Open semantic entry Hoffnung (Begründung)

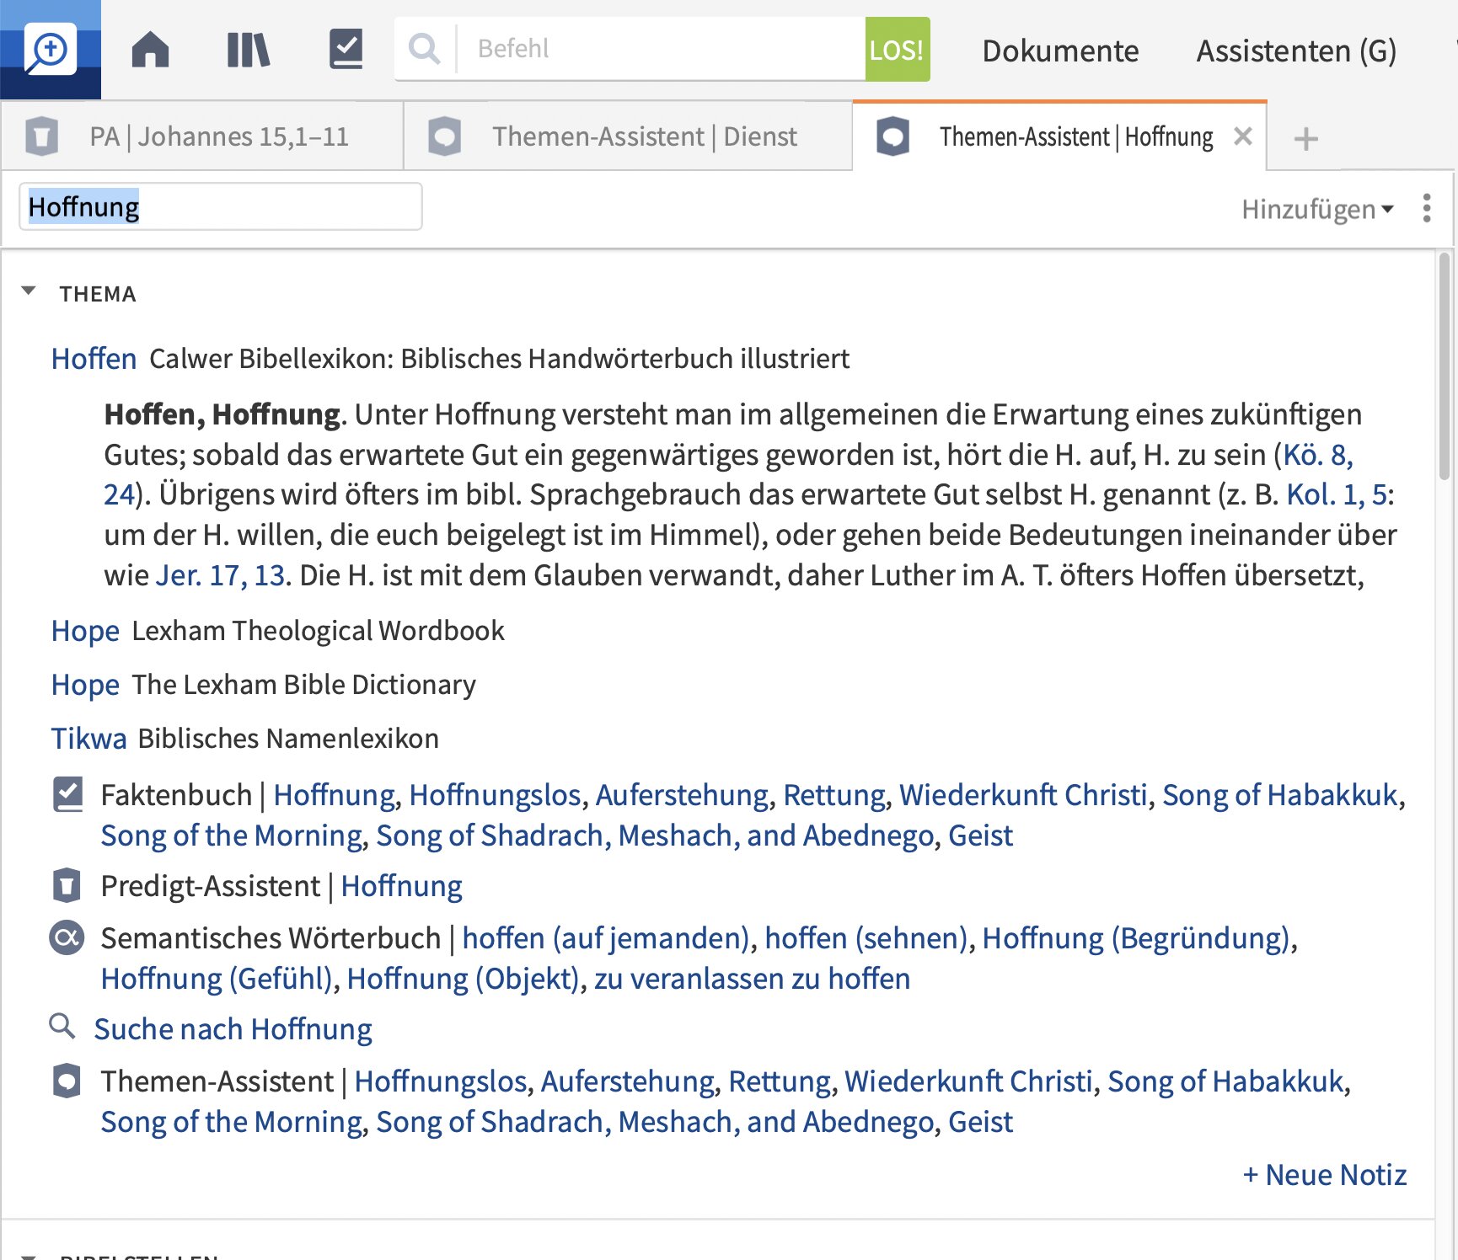coord(1136,937)
